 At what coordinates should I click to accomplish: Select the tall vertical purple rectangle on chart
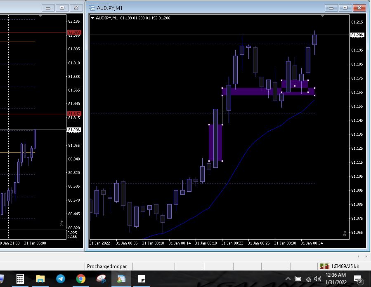point(215,142)
